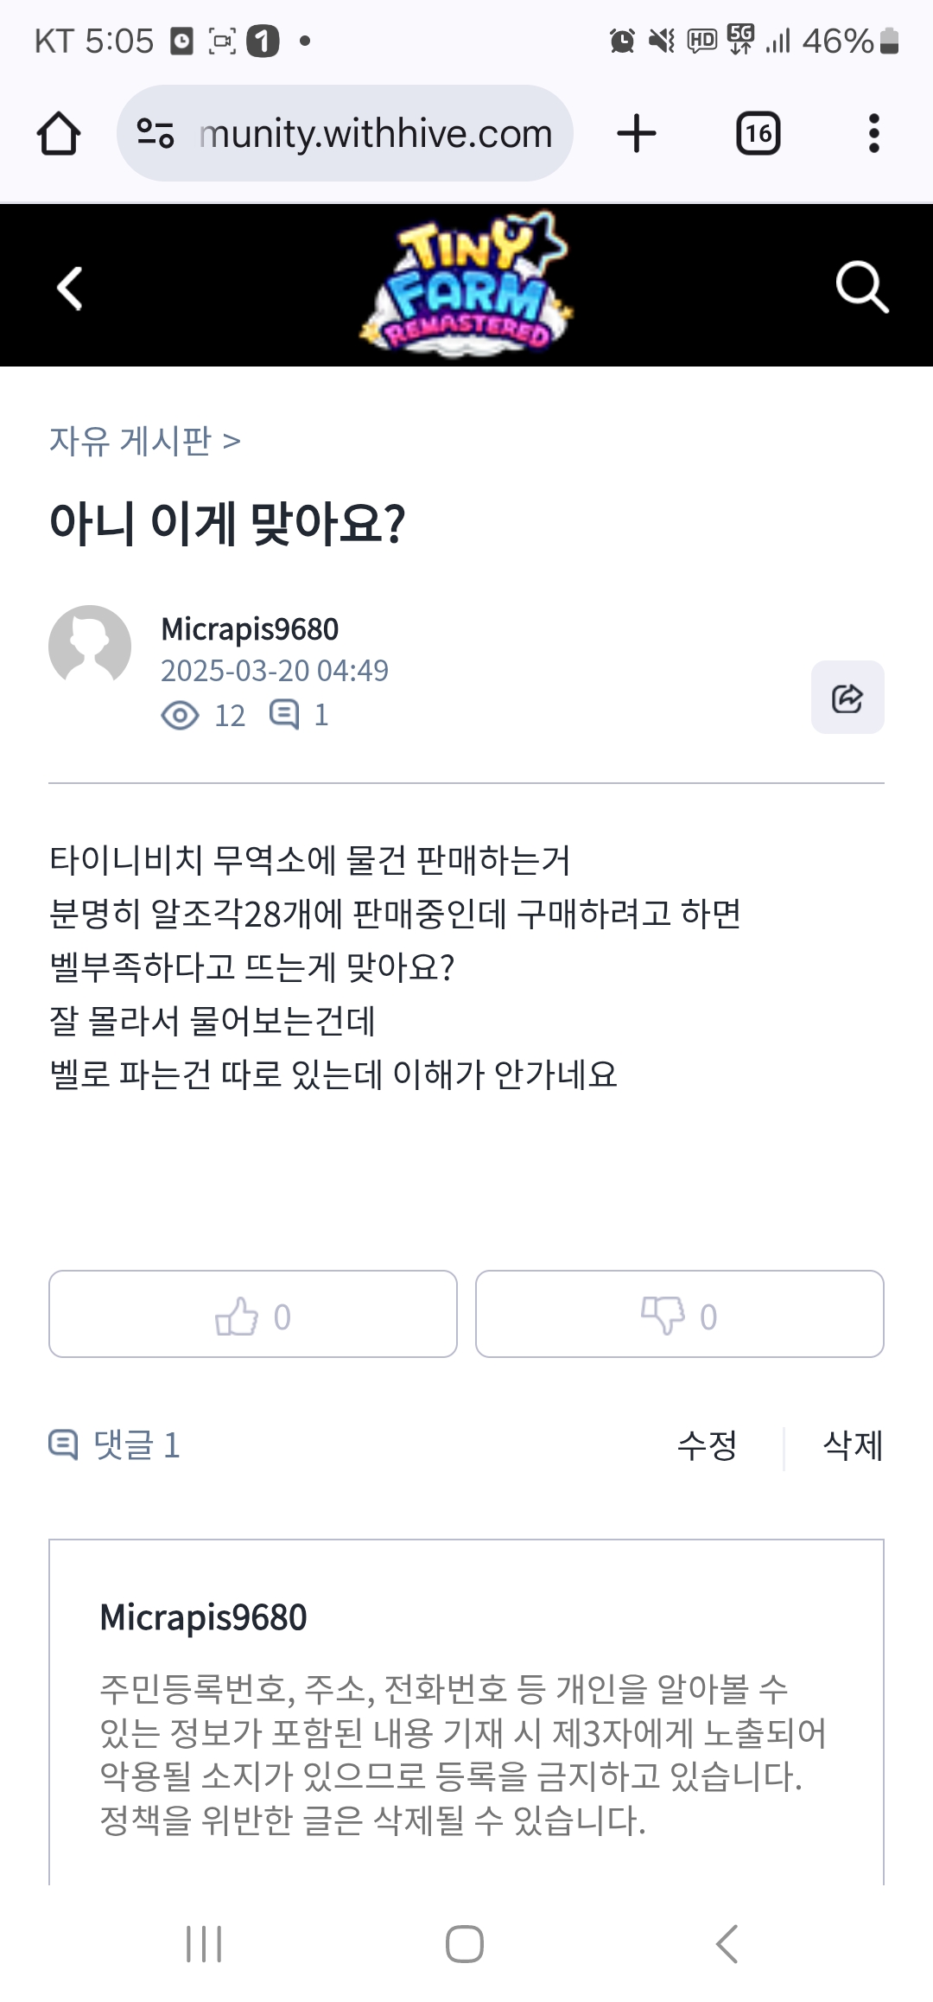Dislike the post with thumbs-down
The height and width of the screenshot is (2002, 933).
[679, 1314]
